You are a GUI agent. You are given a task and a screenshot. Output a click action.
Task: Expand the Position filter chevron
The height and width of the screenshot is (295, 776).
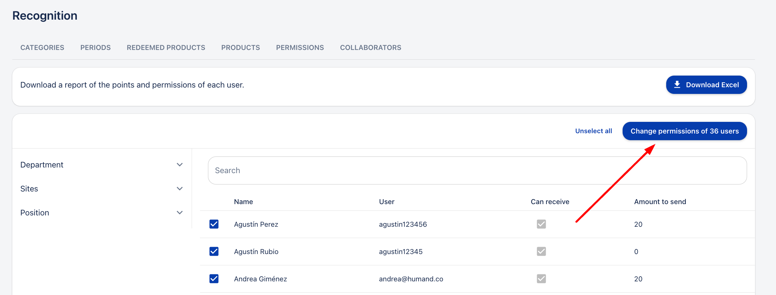[x=180, y=213]
